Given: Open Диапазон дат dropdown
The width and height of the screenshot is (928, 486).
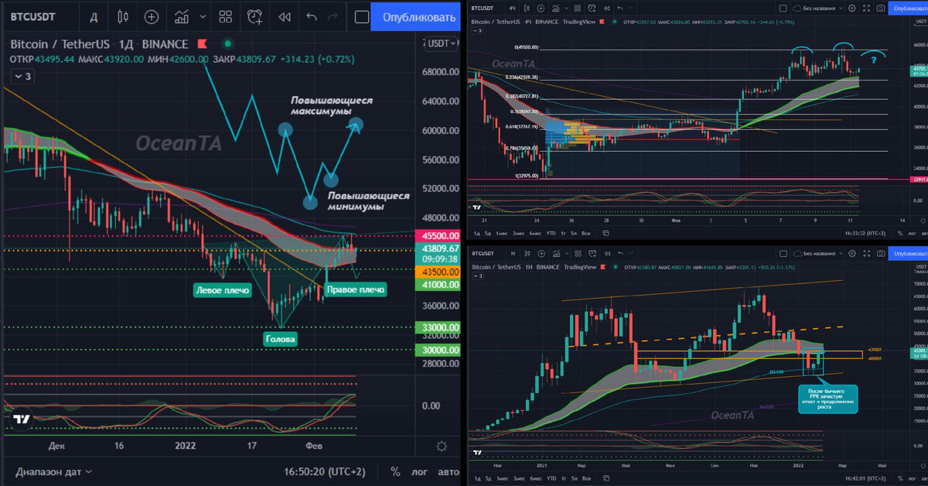Looking at the screenshot, I should pyautogui.click(x=53, y=471).
